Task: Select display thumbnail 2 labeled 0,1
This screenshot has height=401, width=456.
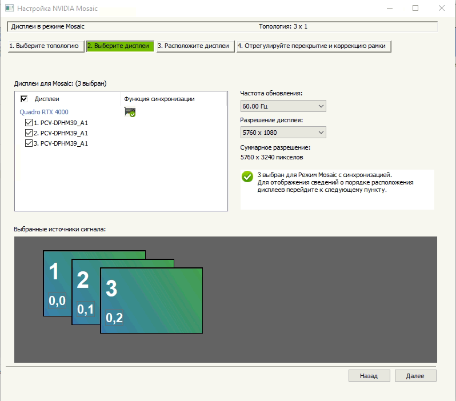Action: tap(86, 292)
